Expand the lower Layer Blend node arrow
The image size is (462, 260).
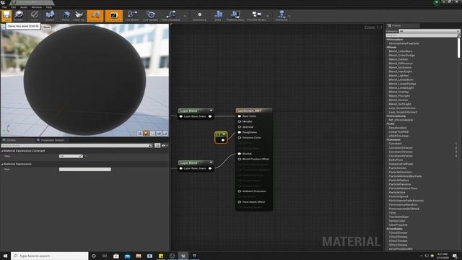click(x=211, y=162)
